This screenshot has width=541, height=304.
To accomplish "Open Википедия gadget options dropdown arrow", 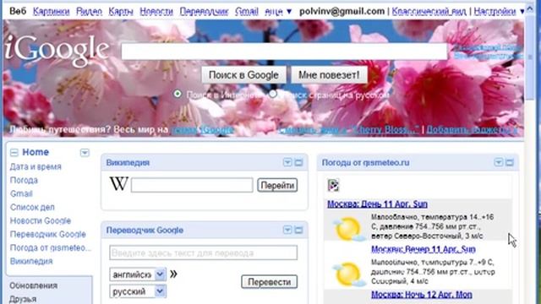I will coord(287,162).
